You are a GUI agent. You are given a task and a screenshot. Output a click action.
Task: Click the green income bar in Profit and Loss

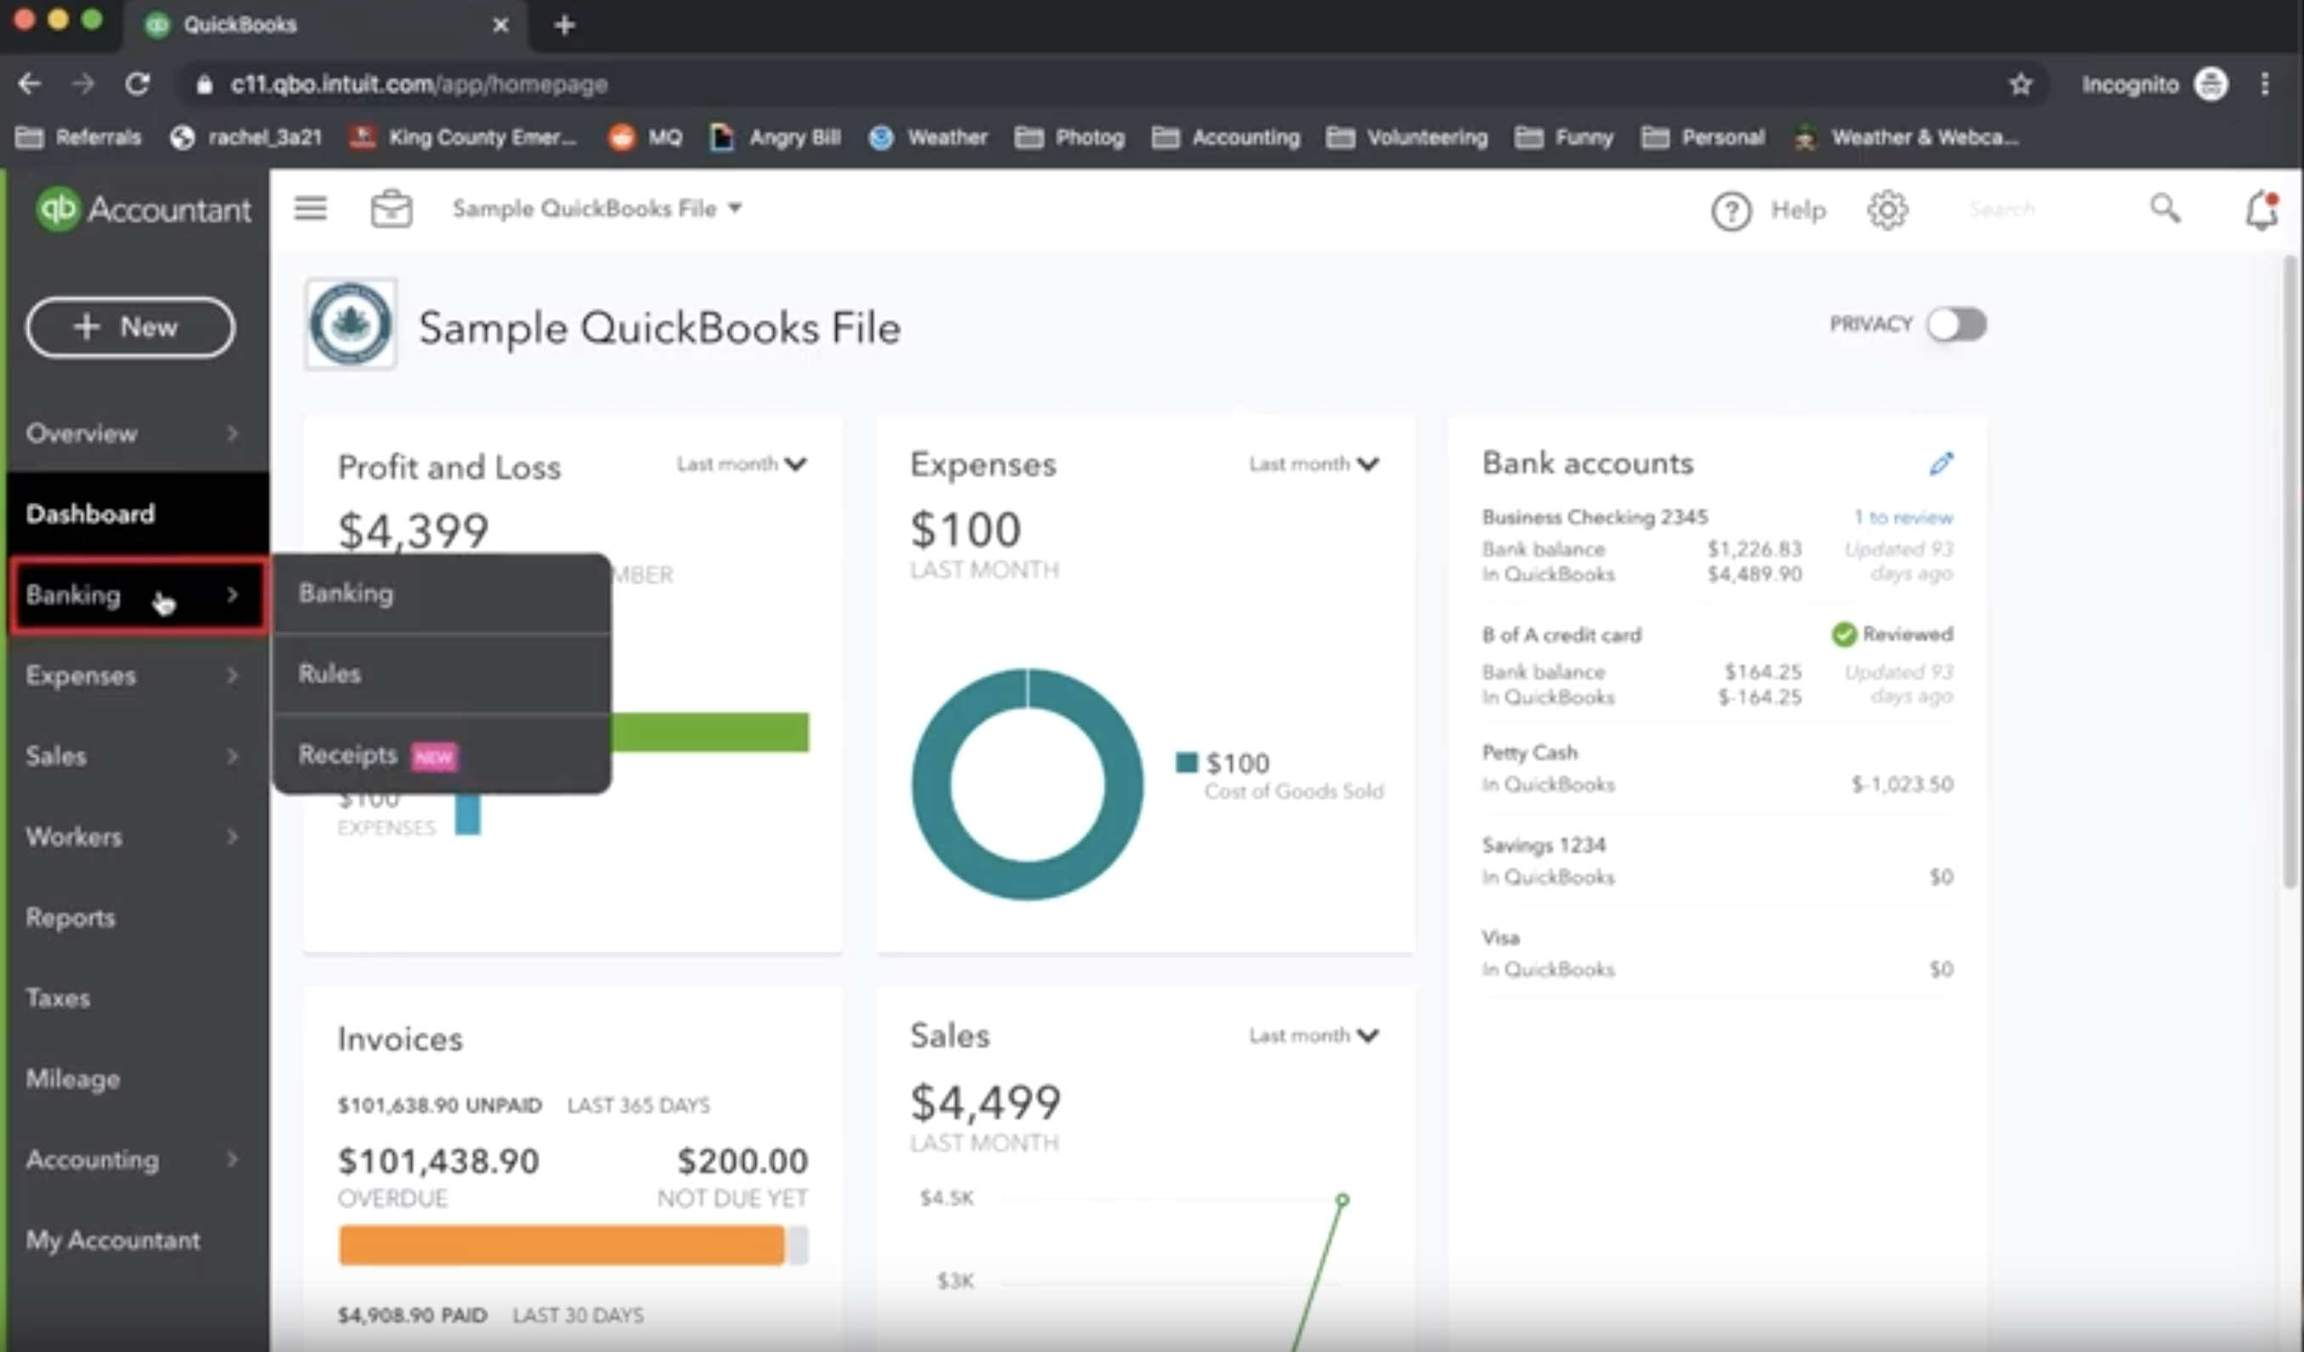pyautogui.click(x=709, y=732)
